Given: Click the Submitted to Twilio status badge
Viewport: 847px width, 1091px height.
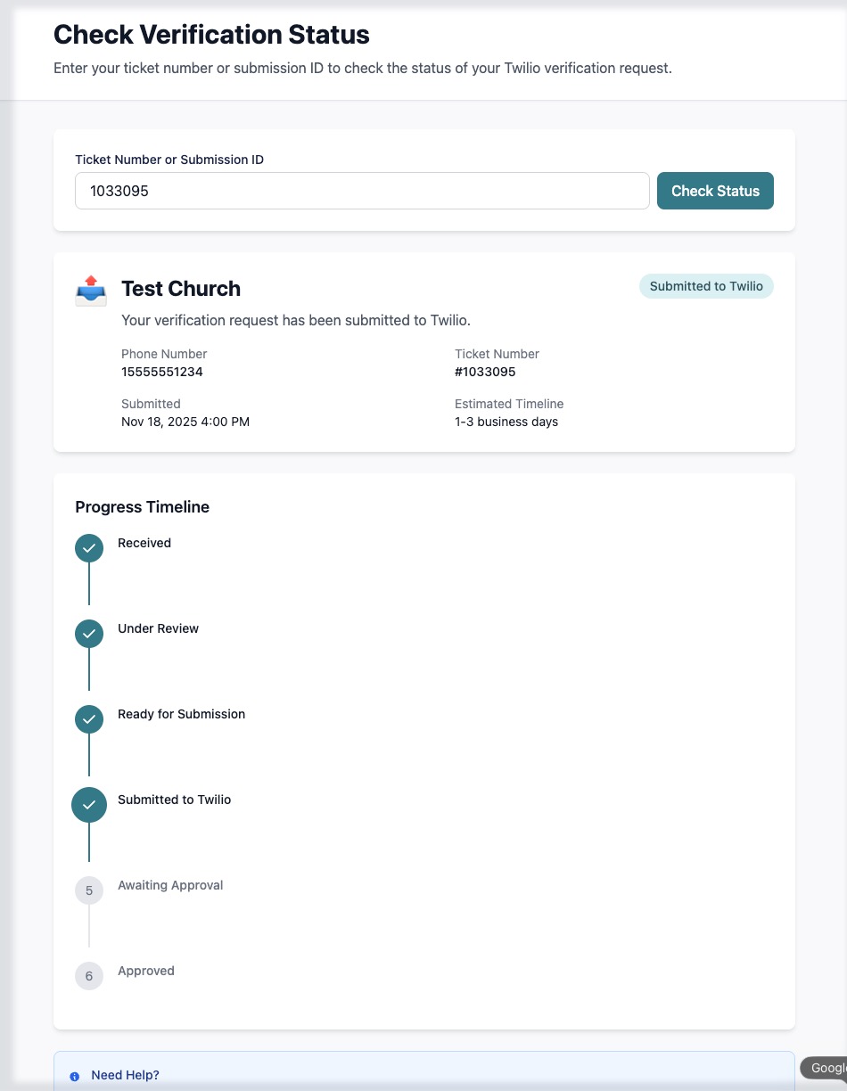Looking at the screenshot, I should point(706,286).
